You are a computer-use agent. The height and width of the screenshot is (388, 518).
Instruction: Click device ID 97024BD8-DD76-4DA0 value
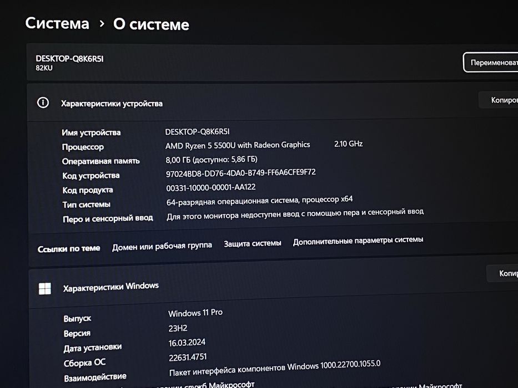240,173
